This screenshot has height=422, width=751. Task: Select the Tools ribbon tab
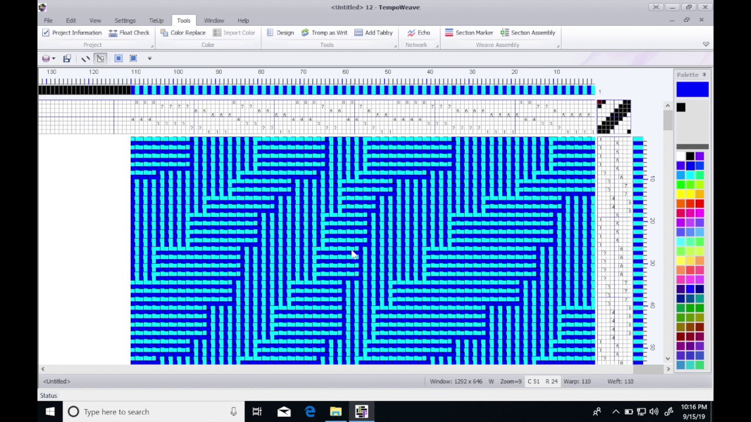pos(184,21)
